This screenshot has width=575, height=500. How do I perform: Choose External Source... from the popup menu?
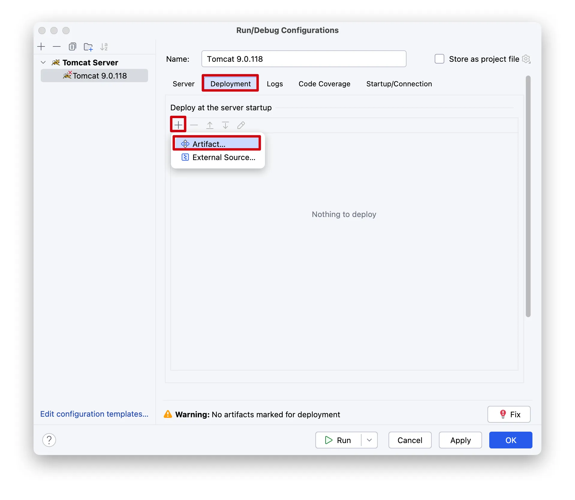[x=218, y=157]
